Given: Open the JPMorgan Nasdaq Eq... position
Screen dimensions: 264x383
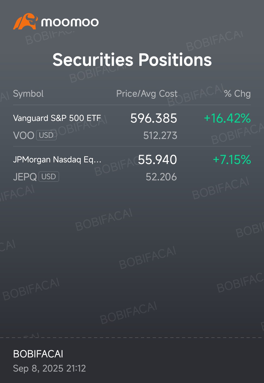Looking at the screenshot, I should click(57, 160).
